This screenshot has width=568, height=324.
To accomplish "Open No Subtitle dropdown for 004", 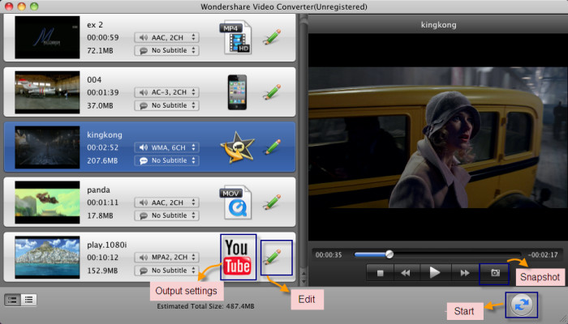I will pyautogui.click(x=166, y=105).
